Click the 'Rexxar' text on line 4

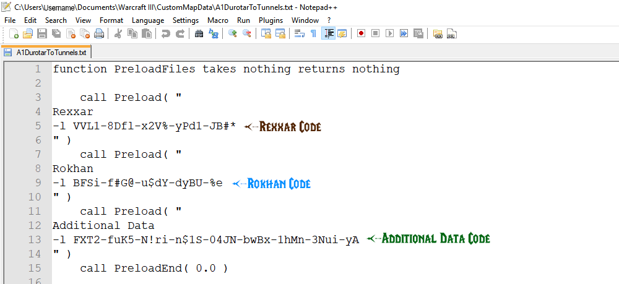[x=73, y=111]
